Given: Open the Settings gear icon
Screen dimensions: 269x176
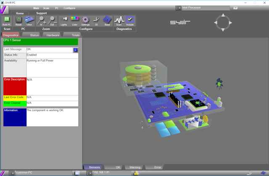Looking at the screenshot, I should [85, 20].
